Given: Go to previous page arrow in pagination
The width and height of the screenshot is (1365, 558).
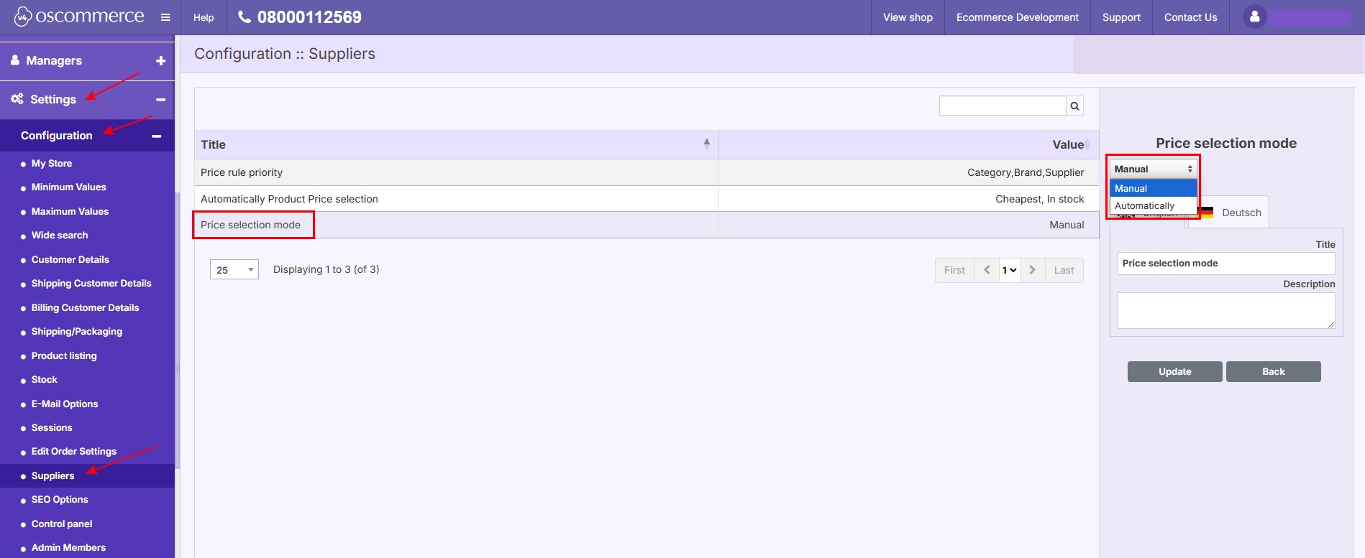Looking at the screenshot, I should 987,270.
